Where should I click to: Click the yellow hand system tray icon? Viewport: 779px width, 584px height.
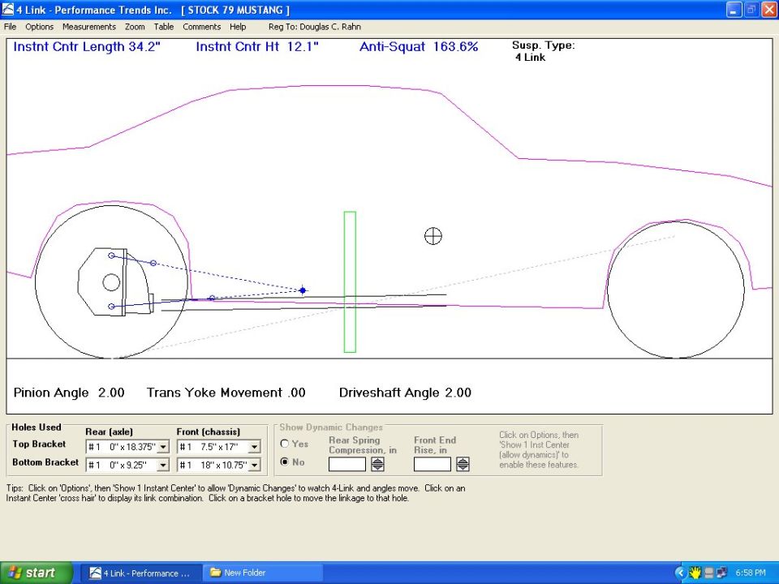(x=695, y=573)
